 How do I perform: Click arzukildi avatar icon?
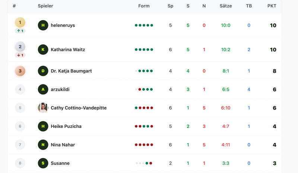pyautogui.click(x=43, y=89)
